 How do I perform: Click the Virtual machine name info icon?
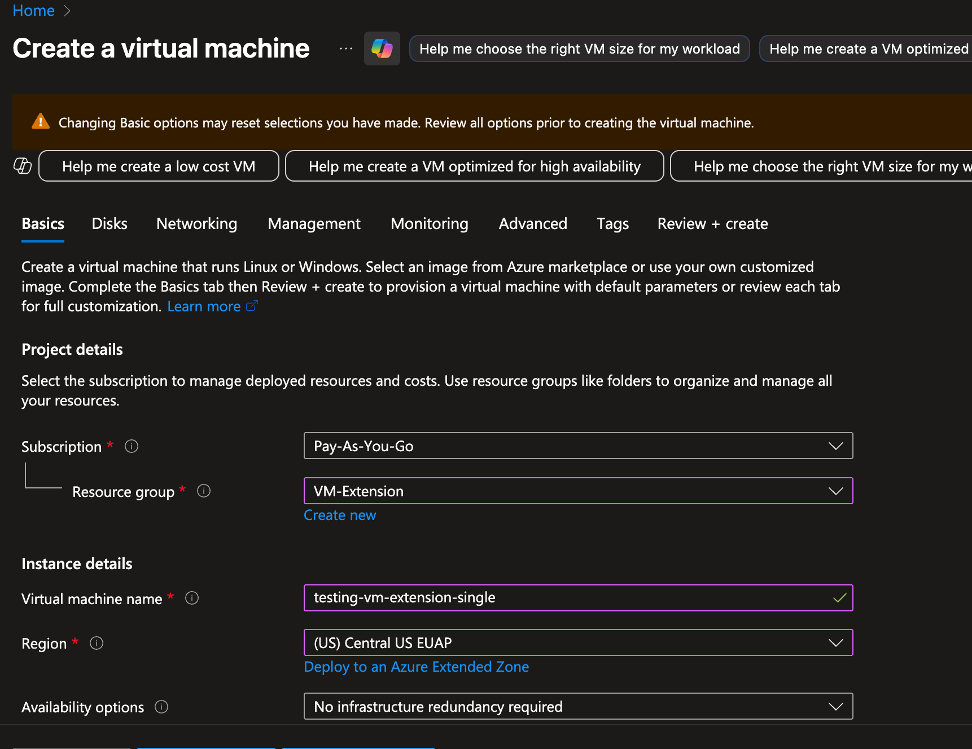pyautogui.click(x=191, y=598)
